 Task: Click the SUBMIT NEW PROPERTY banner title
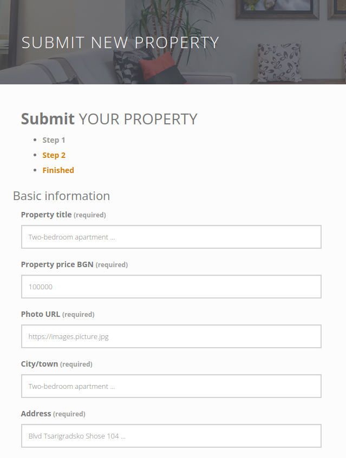(120, 42)
